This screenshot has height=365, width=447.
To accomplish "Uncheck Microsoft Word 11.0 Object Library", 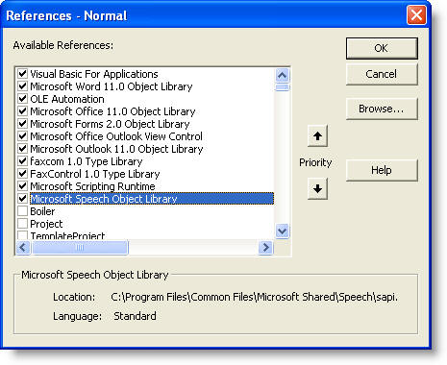I will (22, 86).
